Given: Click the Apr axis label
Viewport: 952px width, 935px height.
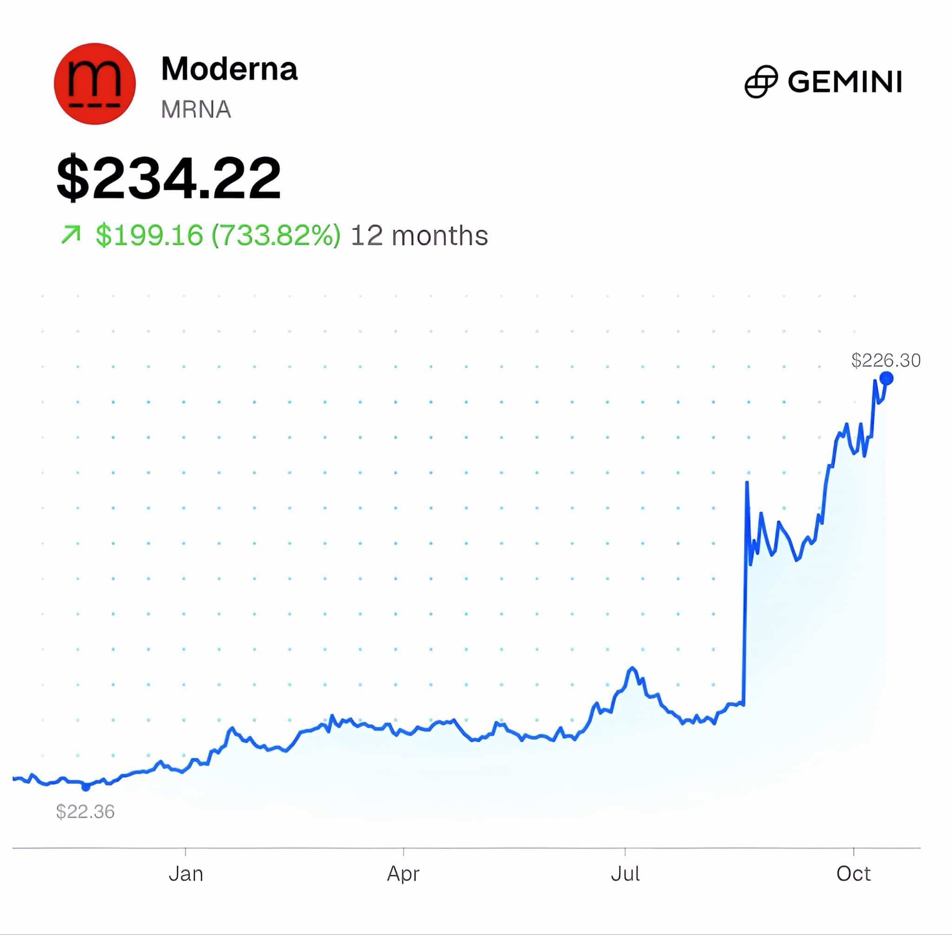Looking at the screenshot, I should point(403,874).
